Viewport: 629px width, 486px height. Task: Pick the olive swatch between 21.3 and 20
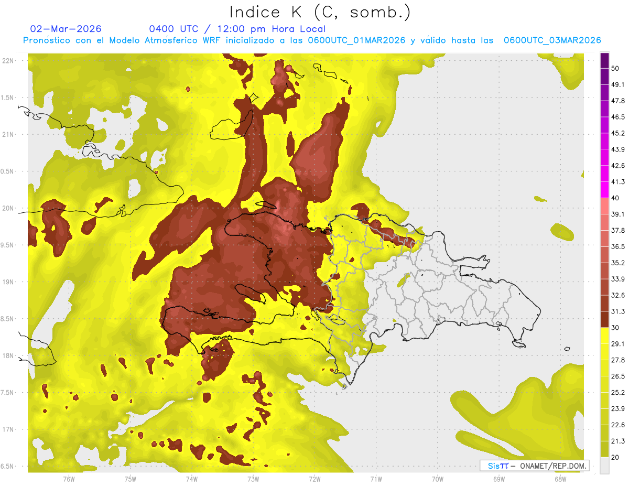[604, 449]
